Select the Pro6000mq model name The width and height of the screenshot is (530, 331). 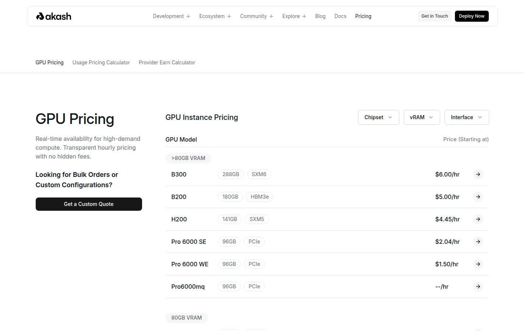[188, 286]
